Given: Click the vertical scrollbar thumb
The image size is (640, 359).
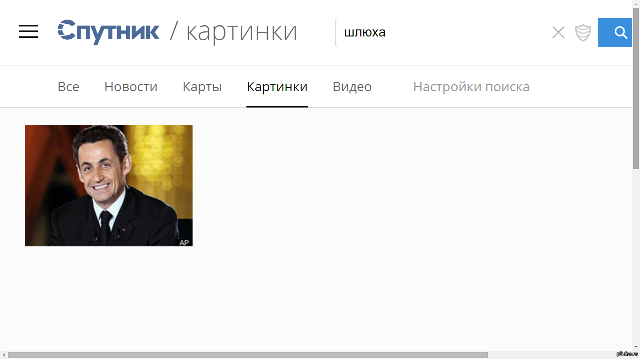Looking at the screenshot, I should click(x=636, y=89).
